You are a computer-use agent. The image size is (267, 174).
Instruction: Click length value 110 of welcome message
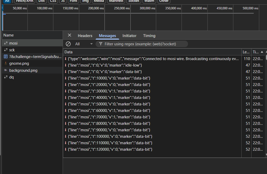point(247,59)
